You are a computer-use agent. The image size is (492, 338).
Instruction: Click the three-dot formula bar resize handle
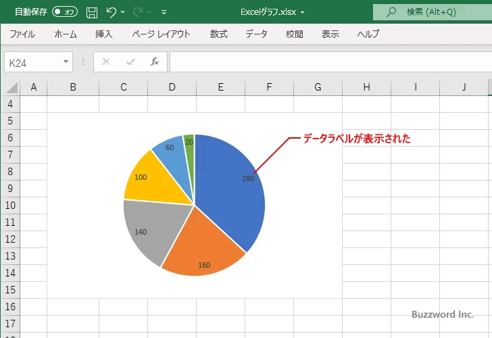click(x=83, y=62)
